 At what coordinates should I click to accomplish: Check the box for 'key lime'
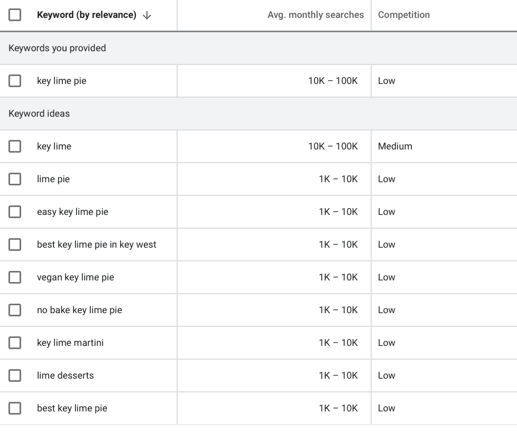coord(15,146)
